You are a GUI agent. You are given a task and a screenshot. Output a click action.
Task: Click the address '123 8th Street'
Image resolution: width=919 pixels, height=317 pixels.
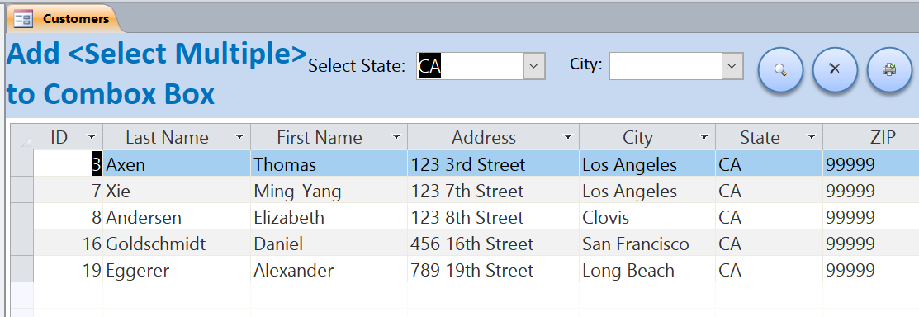(x=493, y=217)
